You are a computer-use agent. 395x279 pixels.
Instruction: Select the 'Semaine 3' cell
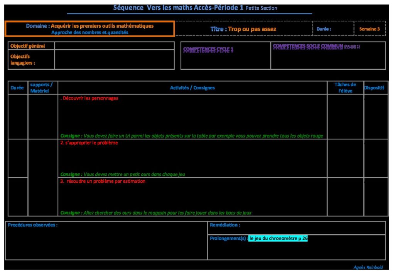click(x=369, y=29)
